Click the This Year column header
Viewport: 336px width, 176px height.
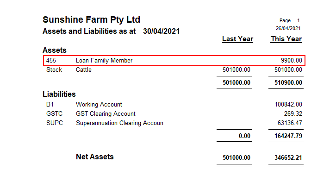click(x=286, y=39)
